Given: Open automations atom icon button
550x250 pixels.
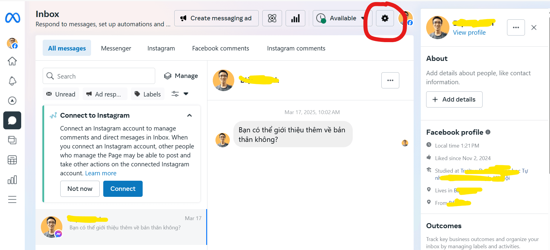Looking at the screenshot, I should (x=272, y=18).
